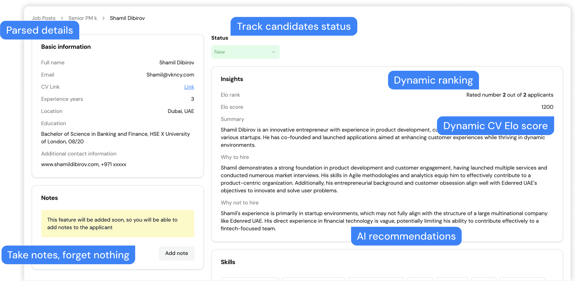The image size is (577, 281).
Task: Click the full name value Shamil Dibirov
Action: pos(177,63)
